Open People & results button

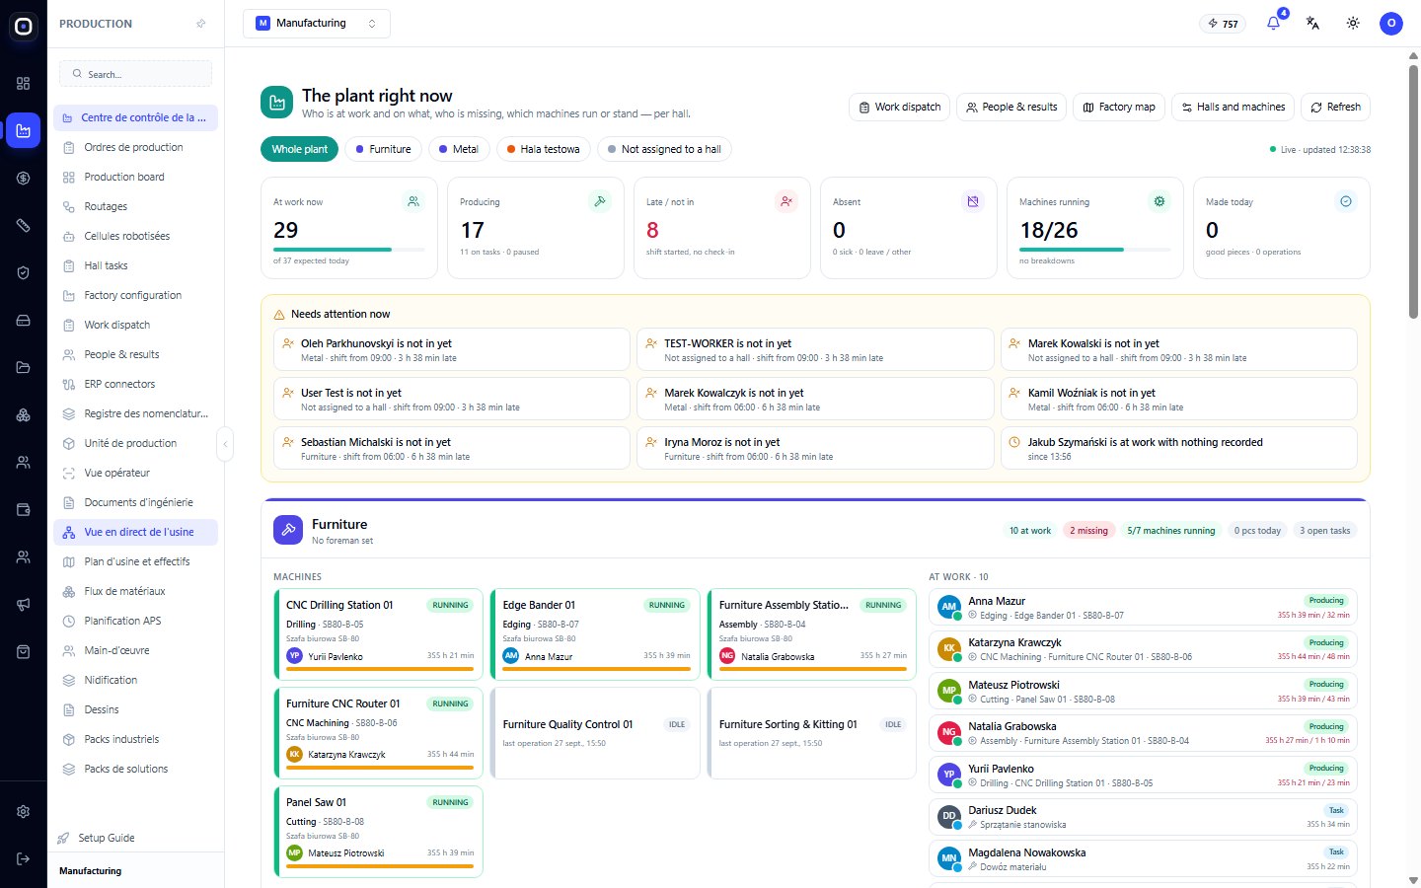(x=1011, y=107)
